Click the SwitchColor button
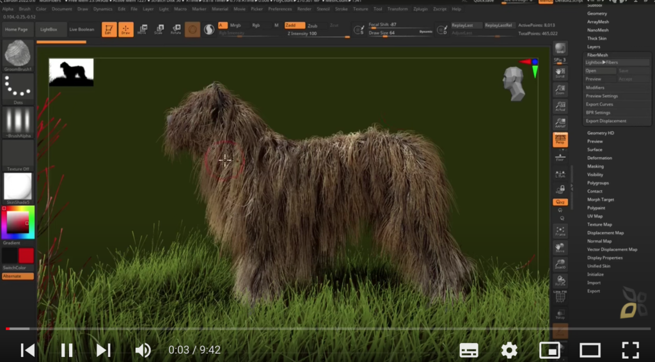The height and width of the screenshot is (362, 655). tap(17, 267)
